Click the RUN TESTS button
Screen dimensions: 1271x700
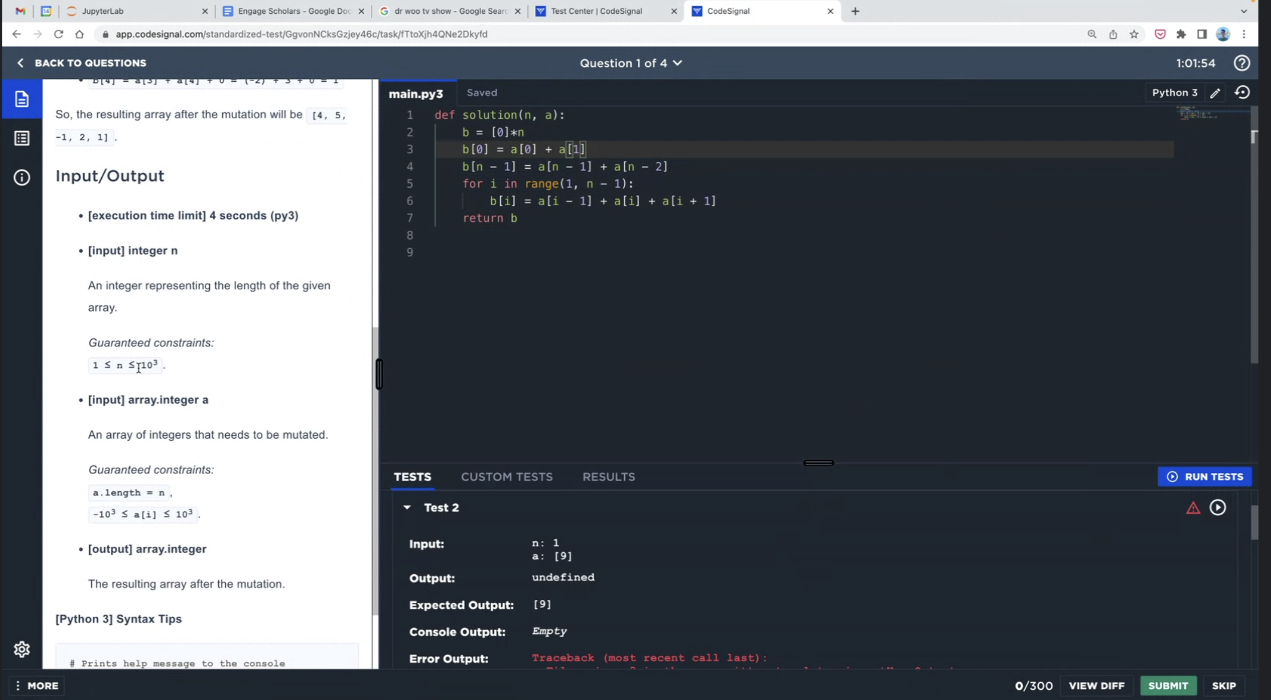point(1205,476)
